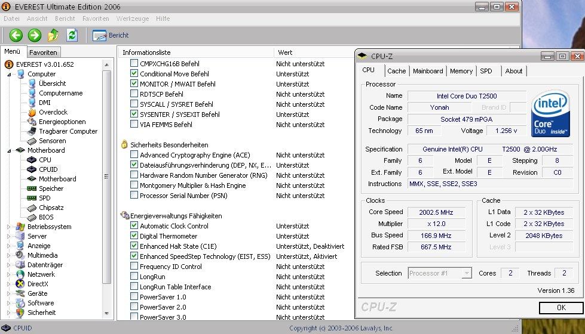Select CPUID in the tree
Viewport: 585px width, 334px height.
pyautogui.click(x=48, y=169)
